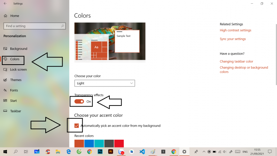Click the Sync your settings link
Image resolution: width=277 pixels, height=156 pixels.
tap(233, 39)
